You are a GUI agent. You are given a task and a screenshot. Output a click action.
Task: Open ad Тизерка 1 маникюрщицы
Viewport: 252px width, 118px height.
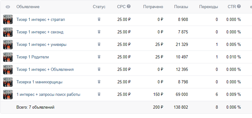(39, 82)
